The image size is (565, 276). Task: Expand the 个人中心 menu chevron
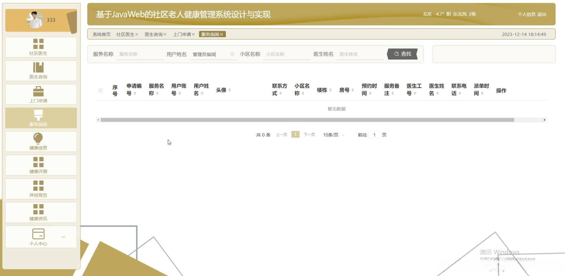(63, 236)
